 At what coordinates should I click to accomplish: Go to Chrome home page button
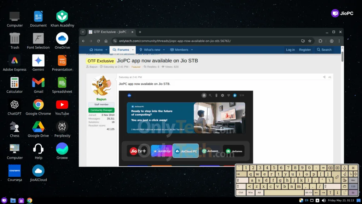106,41
